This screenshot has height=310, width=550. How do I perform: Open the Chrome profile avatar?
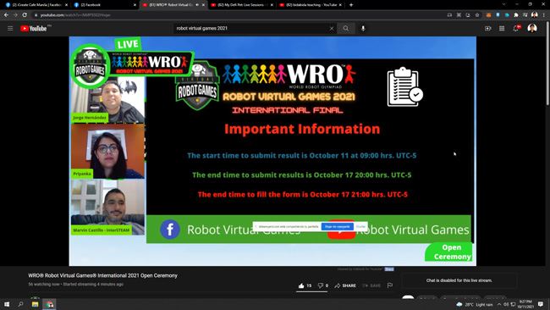[x=535, y=14]
